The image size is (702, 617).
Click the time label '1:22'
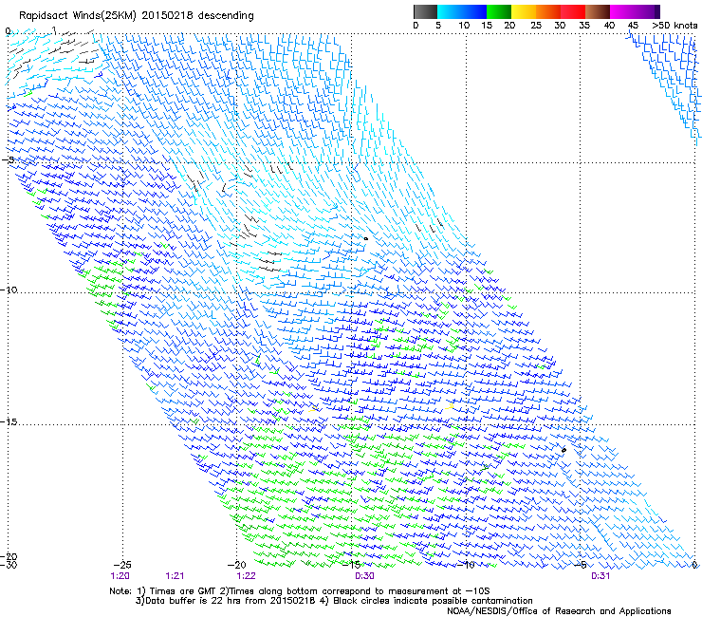point(246,576)
